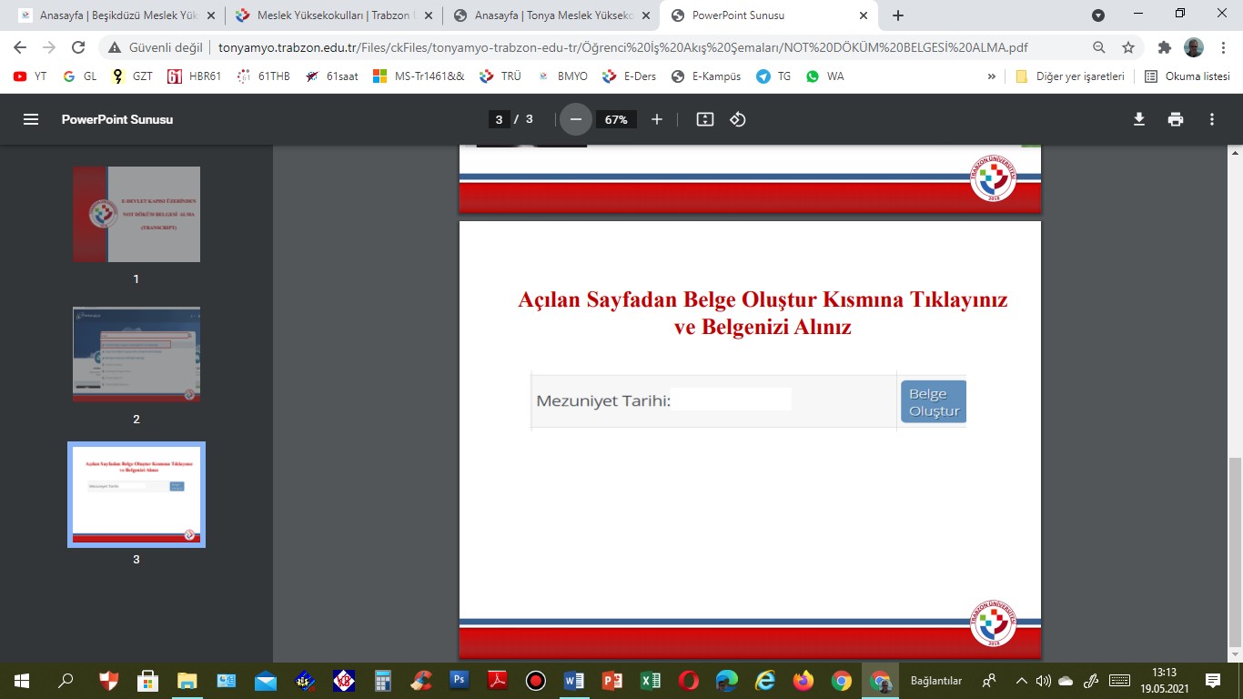Bookmark this page with the star icon
The height and width of the screenshot is (699, 1243).
pyautogui.click(x=1128, y=47)
